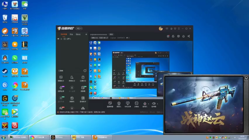The image size is (249, 140).
Task: Open the iQIYI desktop icon
Action: (x=5, y=114)
